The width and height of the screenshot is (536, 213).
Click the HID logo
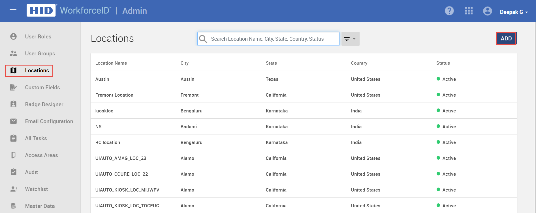(41, 10)
